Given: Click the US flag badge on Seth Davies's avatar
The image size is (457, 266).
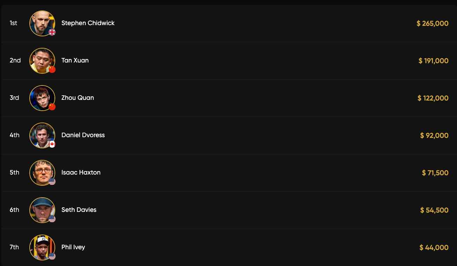Looking at the screenshot, I should point(52,219).
